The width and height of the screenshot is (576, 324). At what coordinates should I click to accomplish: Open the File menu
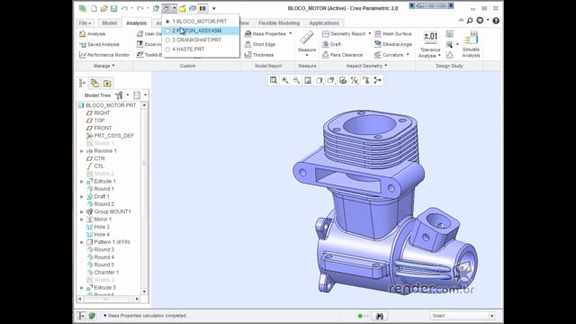[x=85, y=23]
